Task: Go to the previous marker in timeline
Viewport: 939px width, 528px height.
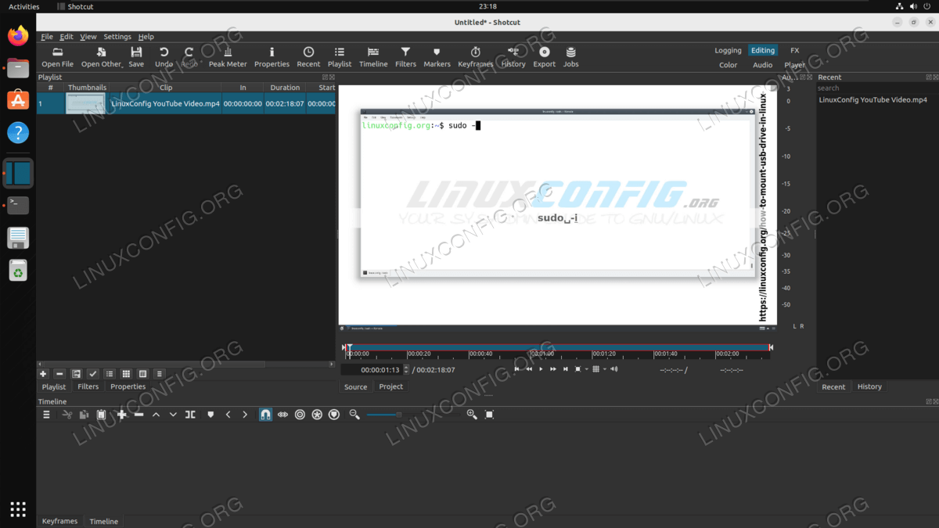Action: pyautogui.click(x=228, y=415)
